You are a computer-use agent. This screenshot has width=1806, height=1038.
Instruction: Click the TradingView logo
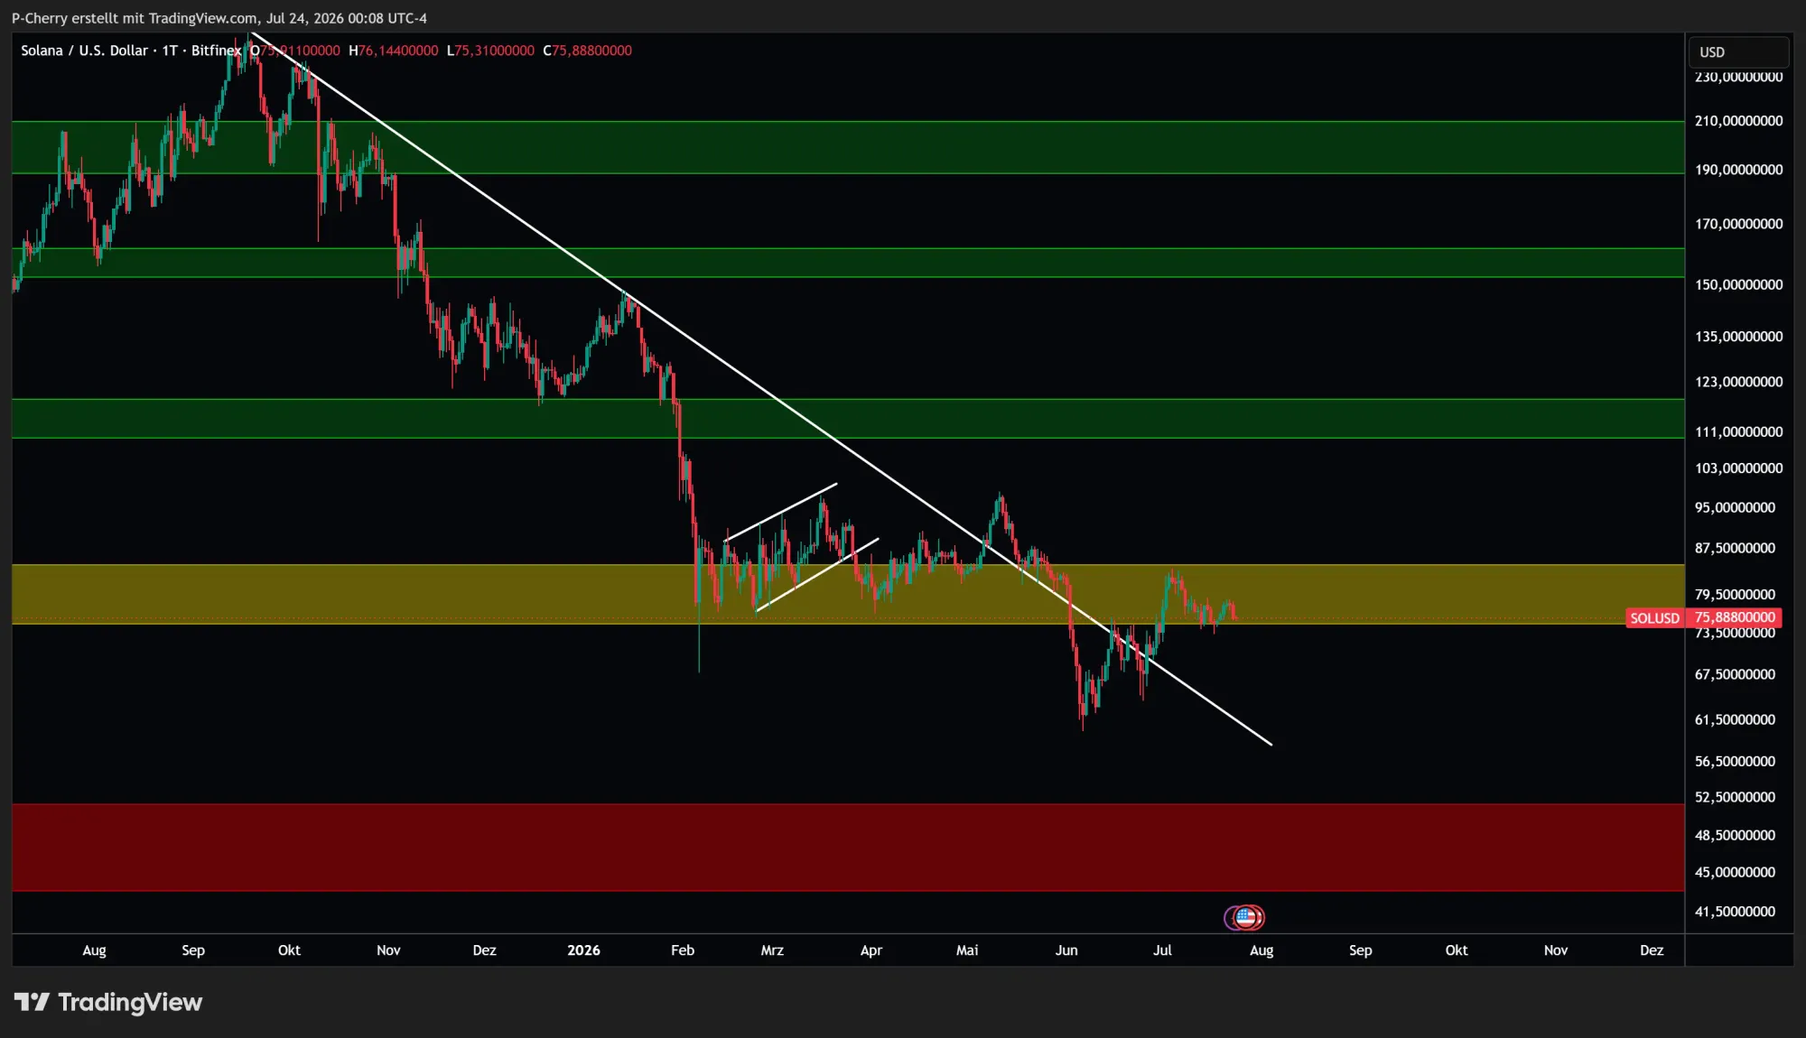tap(108, 1002)
